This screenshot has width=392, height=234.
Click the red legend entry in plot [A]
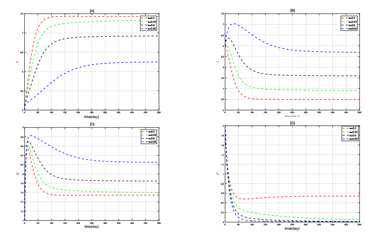pos(149,18)
